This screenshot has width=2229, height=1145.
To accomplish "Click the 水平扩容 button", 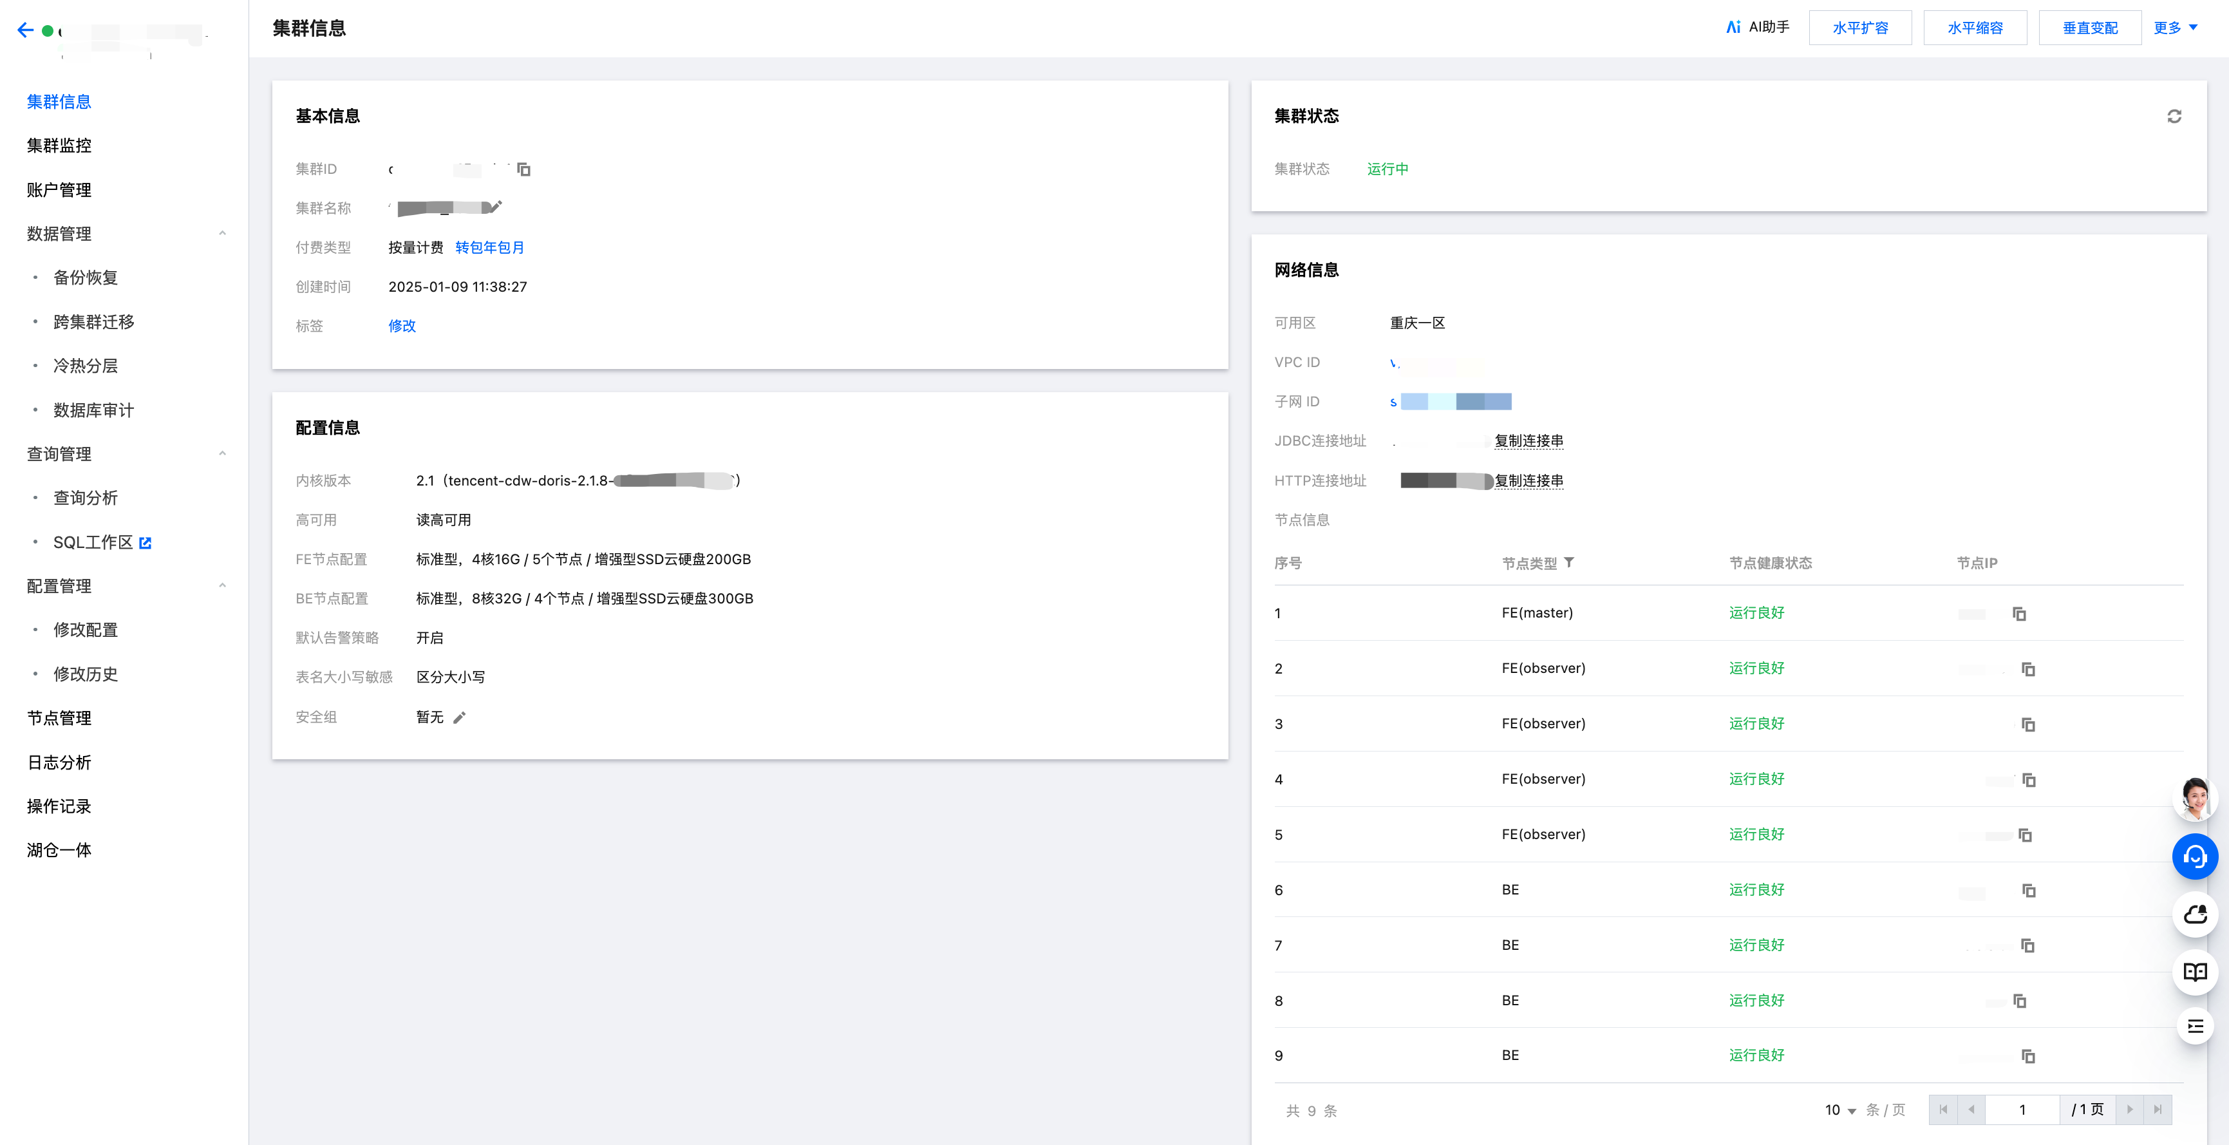I will click(1859, 28).
